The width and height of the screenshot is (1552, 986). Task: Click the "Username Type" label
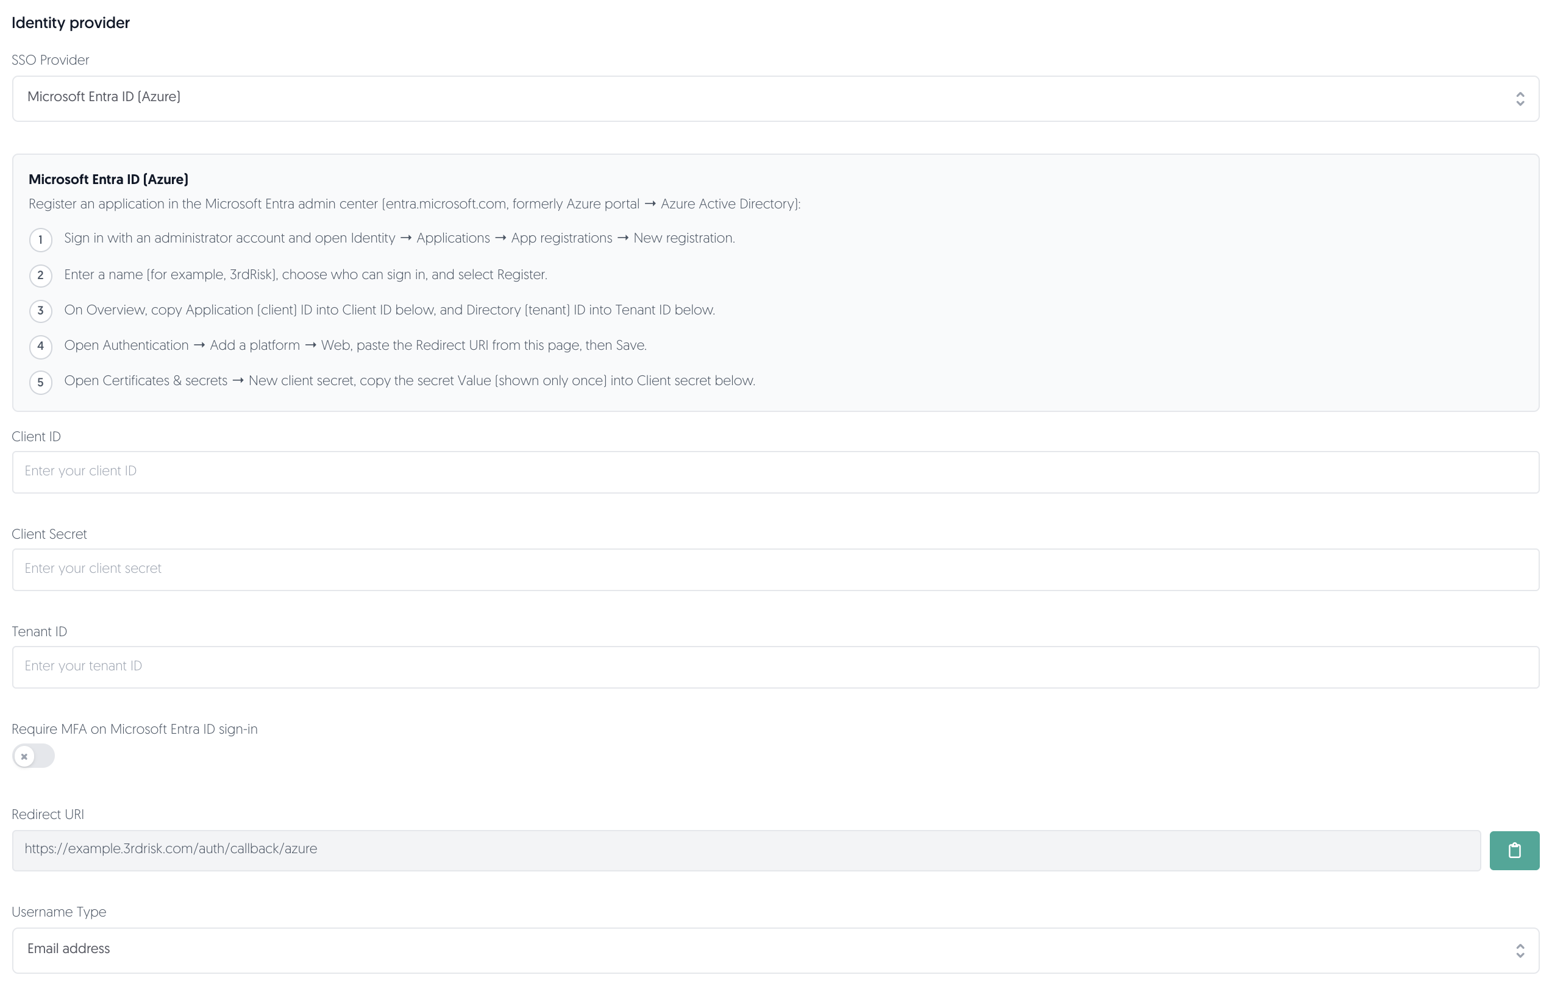tap(59, 912)
